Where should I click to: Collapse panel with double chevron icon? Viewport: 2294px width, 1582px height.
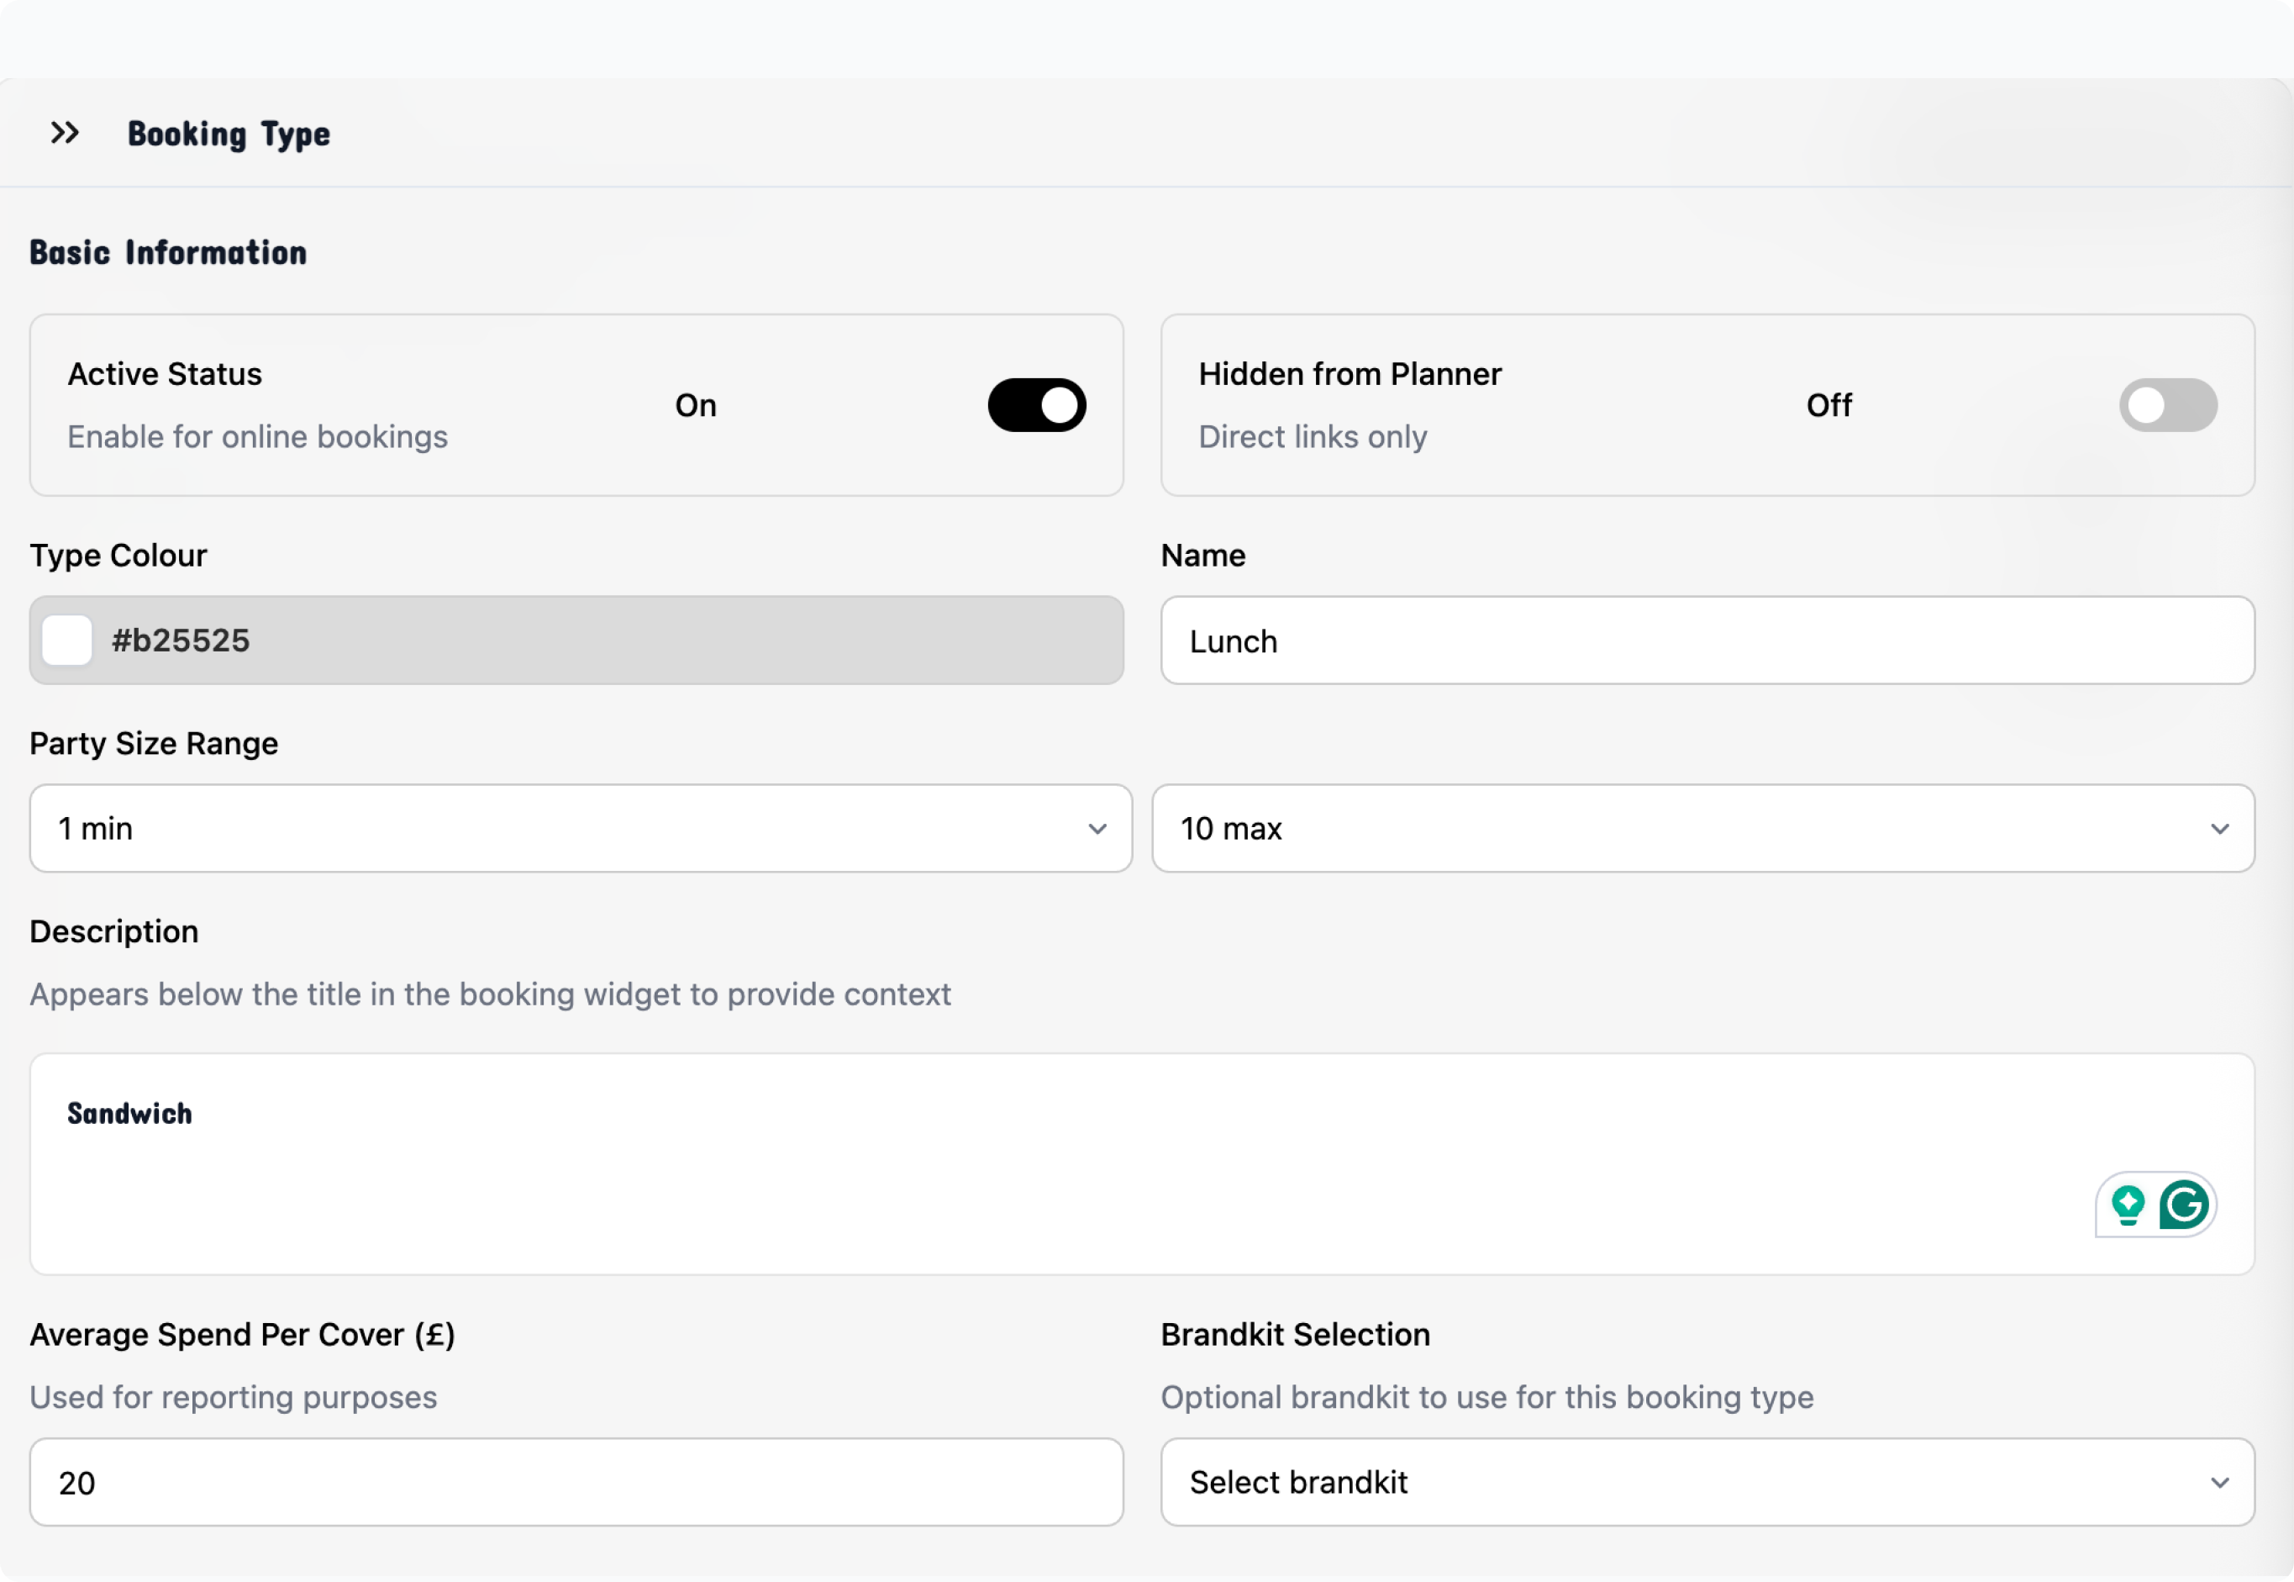pyautogui.click(x=66, y=133)
